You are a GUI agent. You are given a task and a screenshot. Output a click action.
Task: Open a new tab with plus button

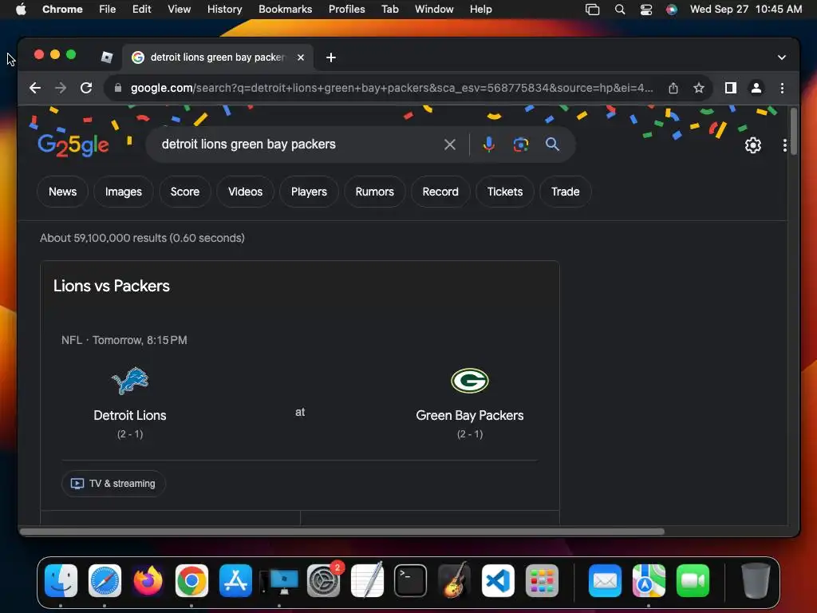(x=331, y=57)
